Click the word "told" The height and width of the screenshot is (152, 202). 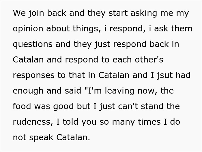(69, 122)
